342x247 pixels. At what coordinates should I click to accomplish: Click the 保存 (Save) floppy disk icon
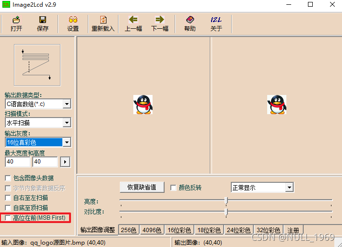coord(43,20)
